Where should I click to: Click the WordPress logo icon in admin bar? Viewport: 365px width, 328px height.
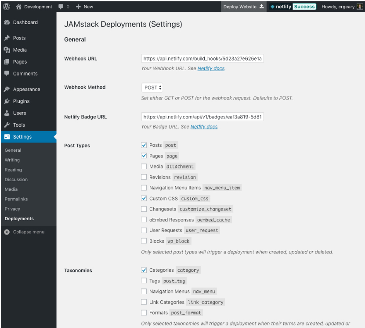coord(7,6)
